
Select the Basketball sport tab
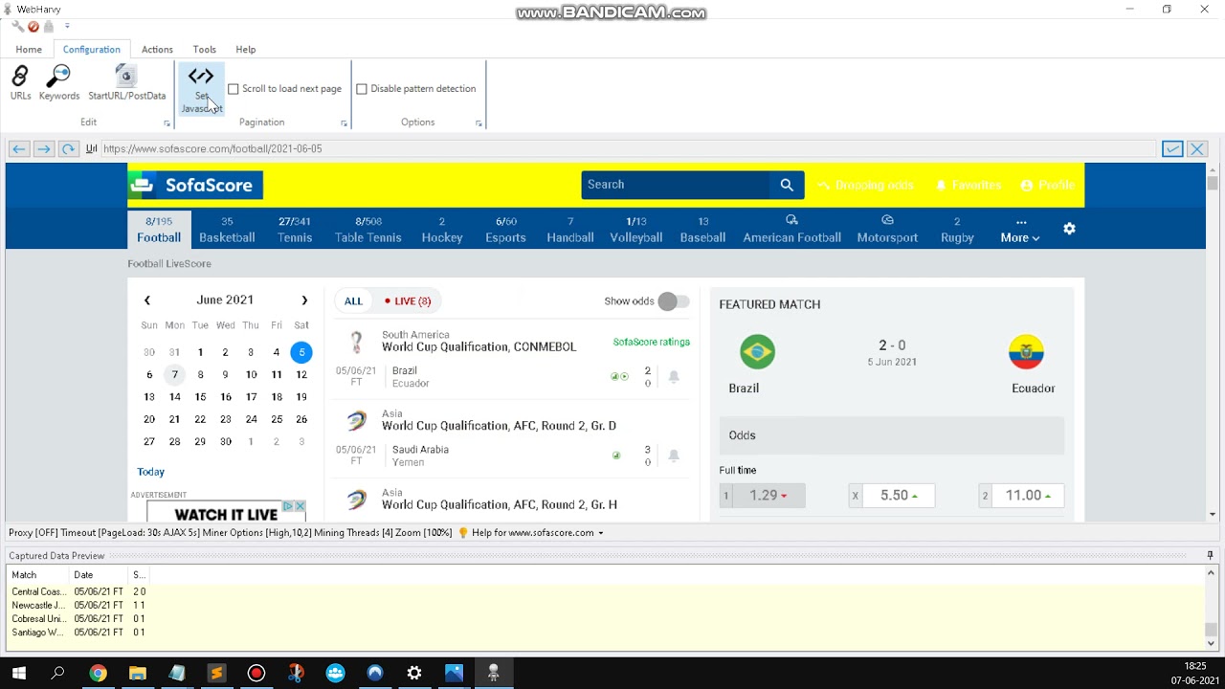tap(227, 230)
